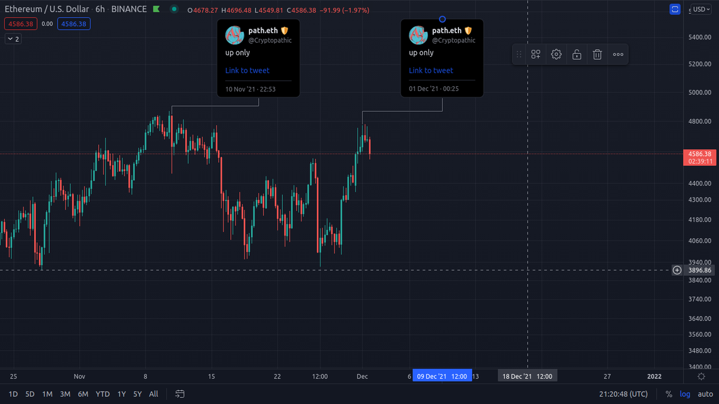Set chart range to YTD
Viewport: 719px width, 404px height.
[102, 394]
